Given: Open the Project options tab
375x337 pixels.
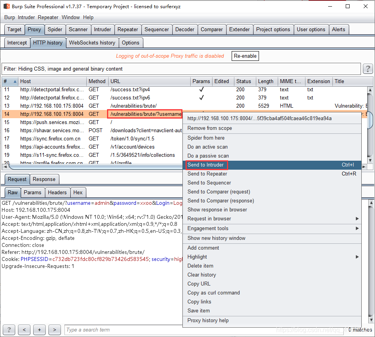Looking at the screenshot, I should click(273, 29).
